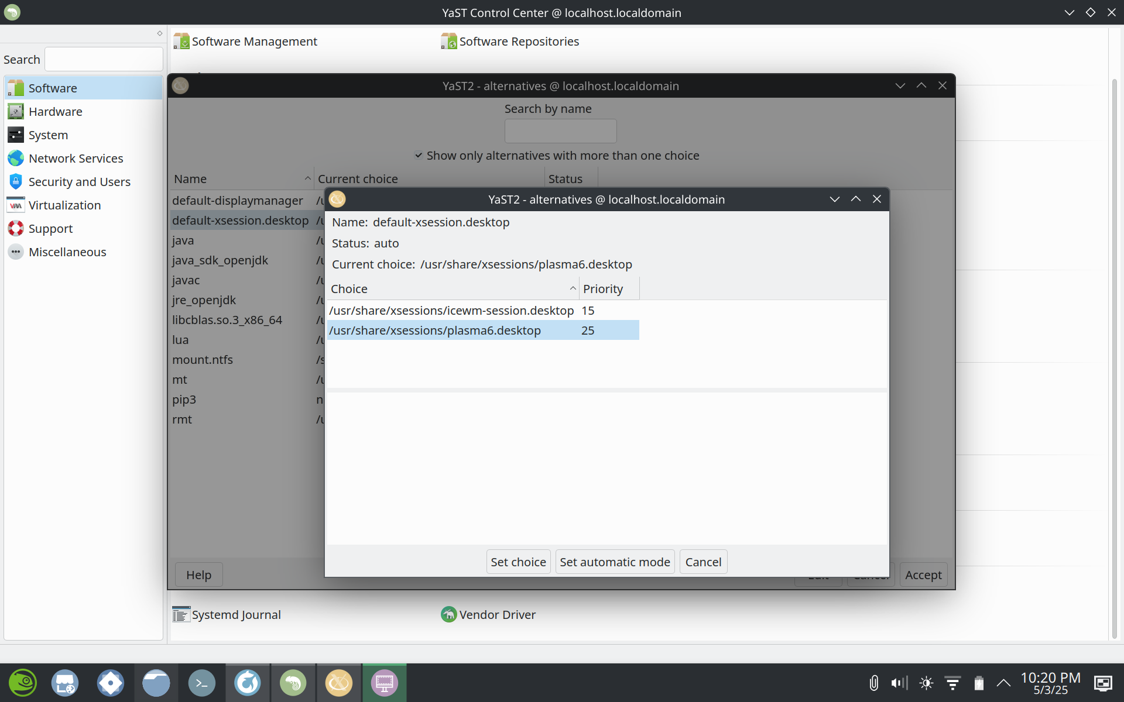1124x702 pixels.
Task: Open the Virtualization section
Action: (x=64, y=205)
